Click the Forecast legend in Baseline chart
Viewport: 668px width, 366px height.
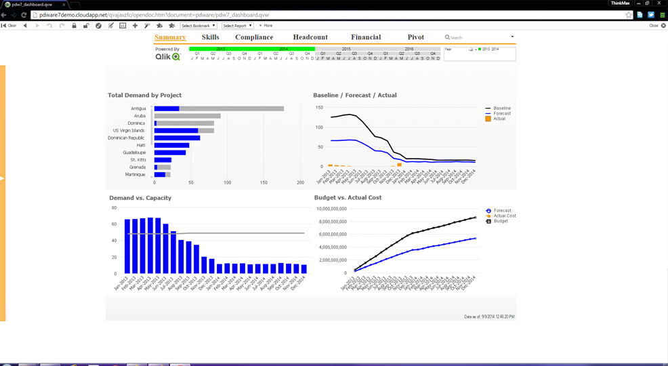coord(498,113)
